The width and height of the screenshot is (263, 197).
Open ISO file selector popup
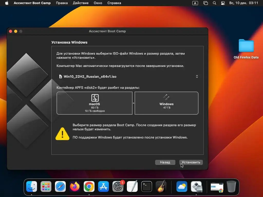(197, 76)
